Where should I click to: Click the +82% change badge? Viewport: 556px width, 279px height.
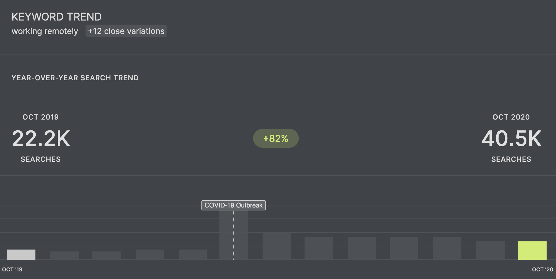pyautogui.click(x=276, y=138)
